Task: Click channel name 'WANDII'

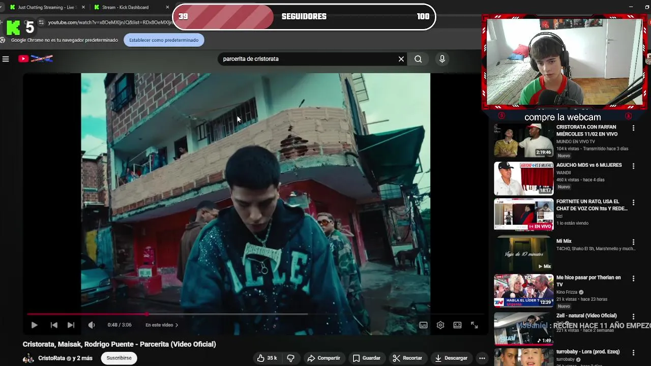Action: pyautogui.click(x=564, y=173)
